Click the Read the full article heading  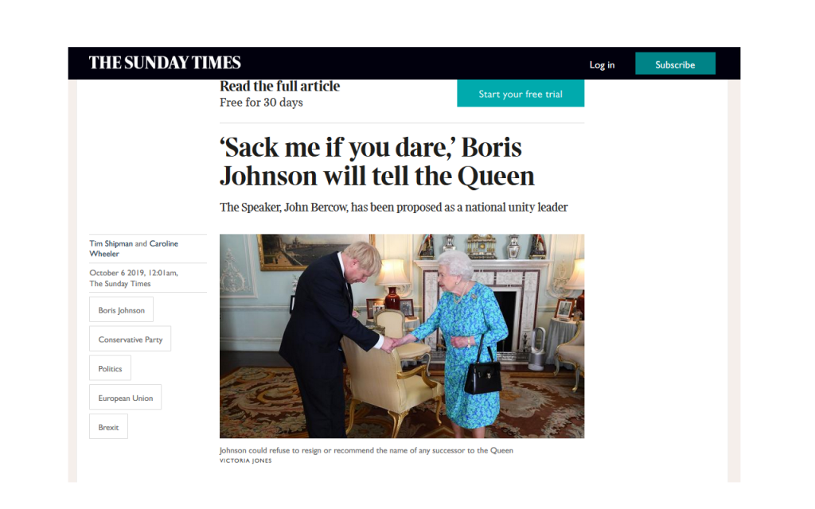point(279,86)
